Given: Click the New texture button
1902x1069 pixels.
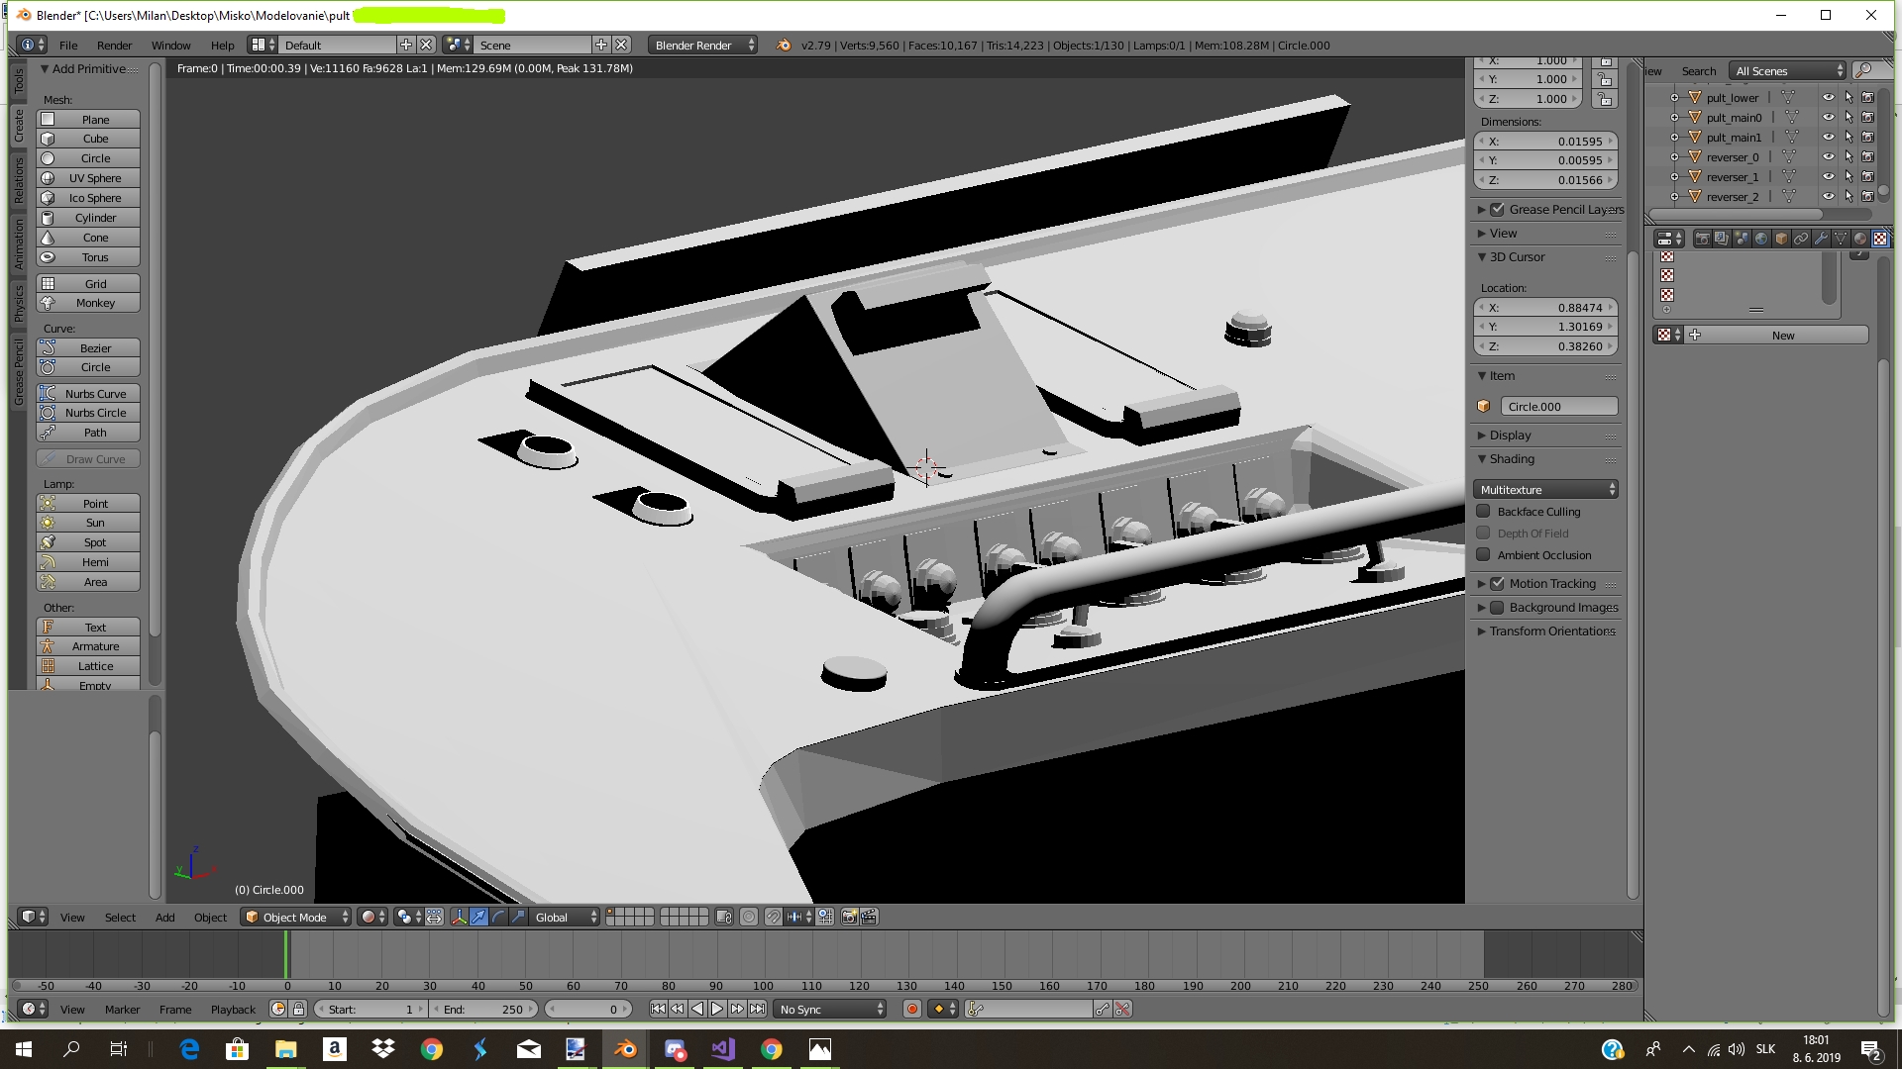Looking at the screenshot, I should coord(1782,336).
